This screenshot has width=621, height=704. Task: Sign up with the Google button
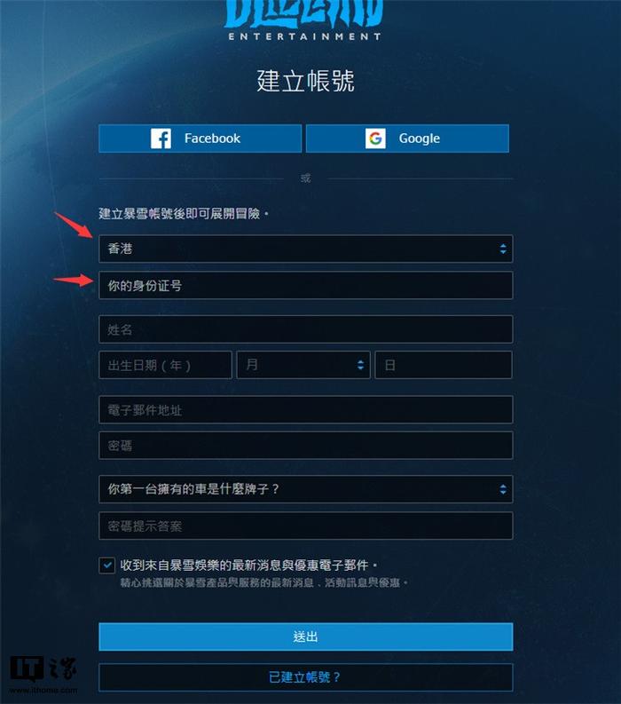407,138
